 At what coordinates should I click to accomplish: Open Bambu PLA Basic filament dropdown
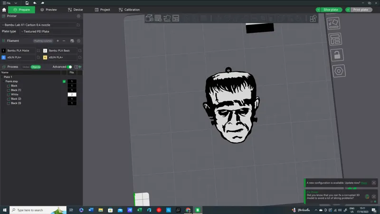(x=63, y=50)
